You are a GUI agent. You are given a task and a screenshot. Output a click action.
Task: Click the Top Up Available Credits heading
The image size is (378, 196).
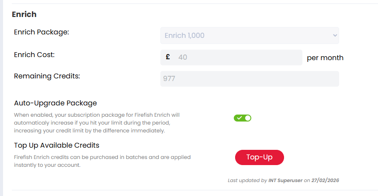point(56,145)
